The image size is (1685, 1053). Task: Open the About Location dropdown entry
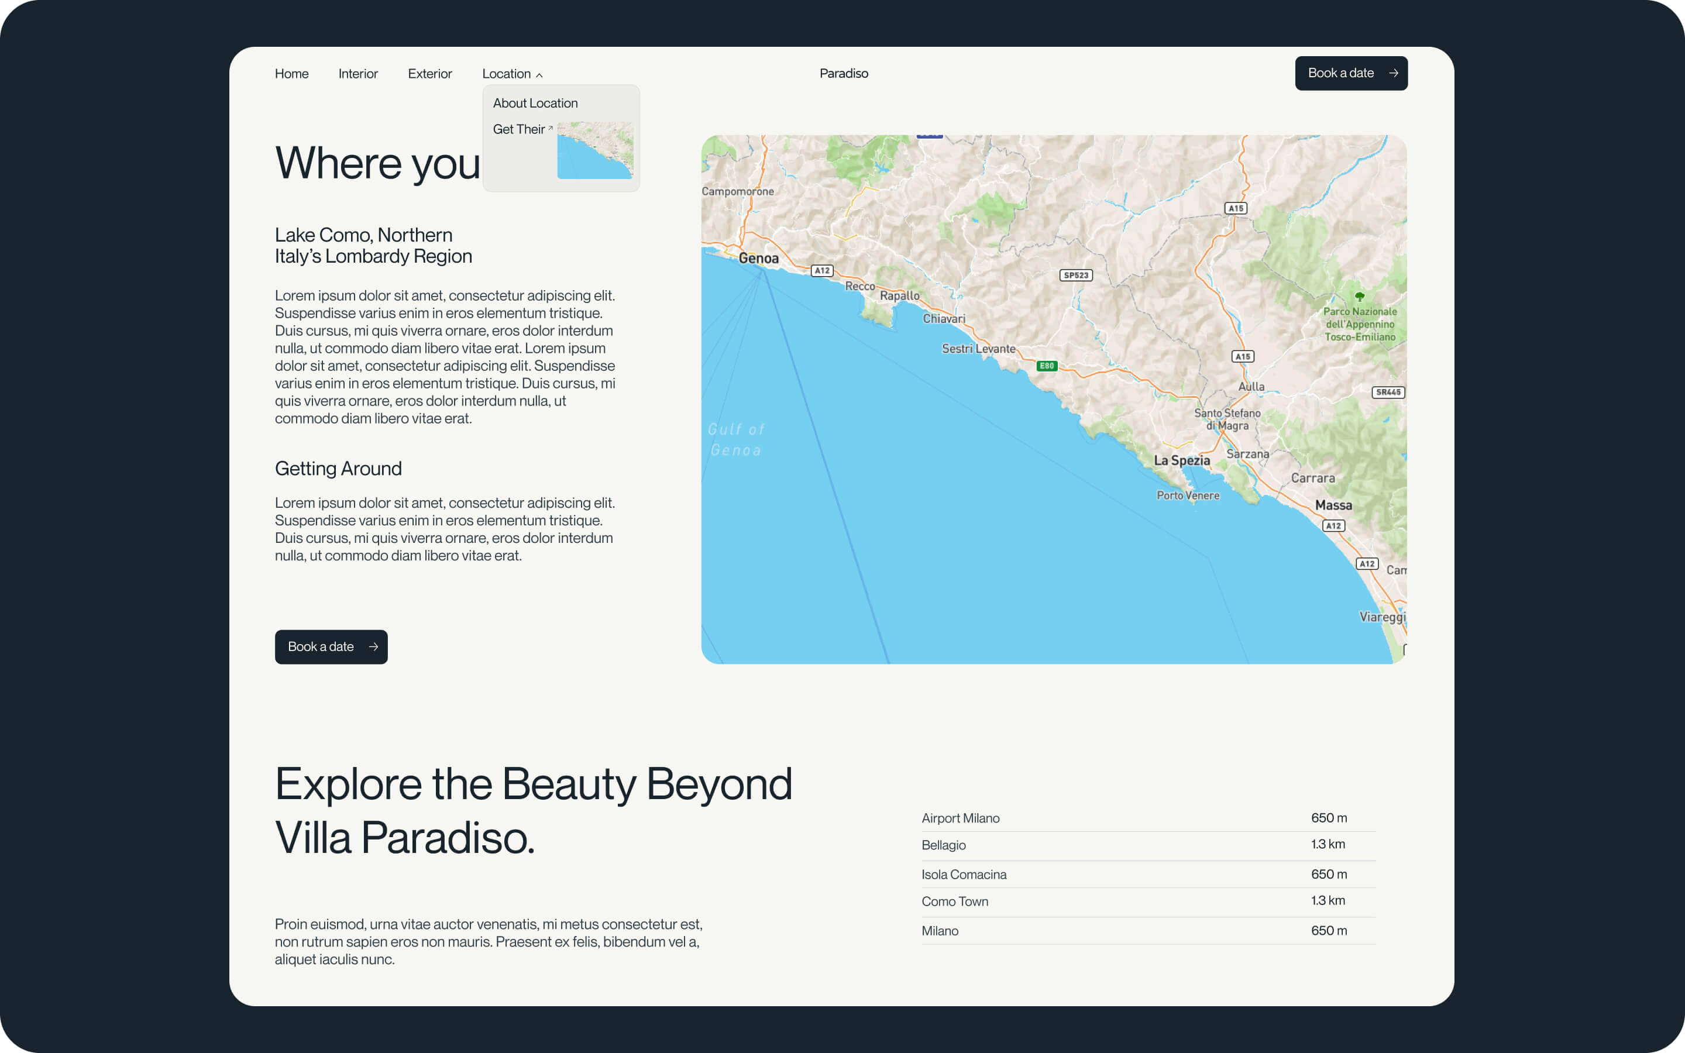click(535, 102)
